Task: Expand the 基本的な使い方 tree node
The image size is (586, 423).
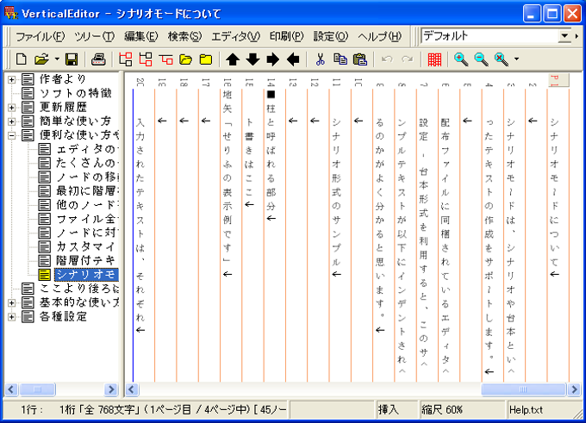Action: coord(11,302)
